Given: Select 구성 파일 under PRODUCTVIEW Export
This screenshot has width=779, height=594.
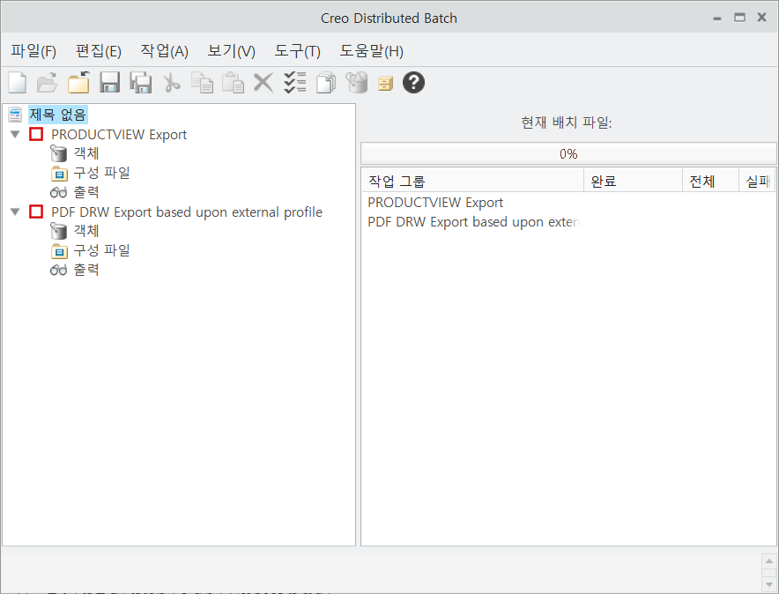Looking at the screenshot, I should click(102, 173).
